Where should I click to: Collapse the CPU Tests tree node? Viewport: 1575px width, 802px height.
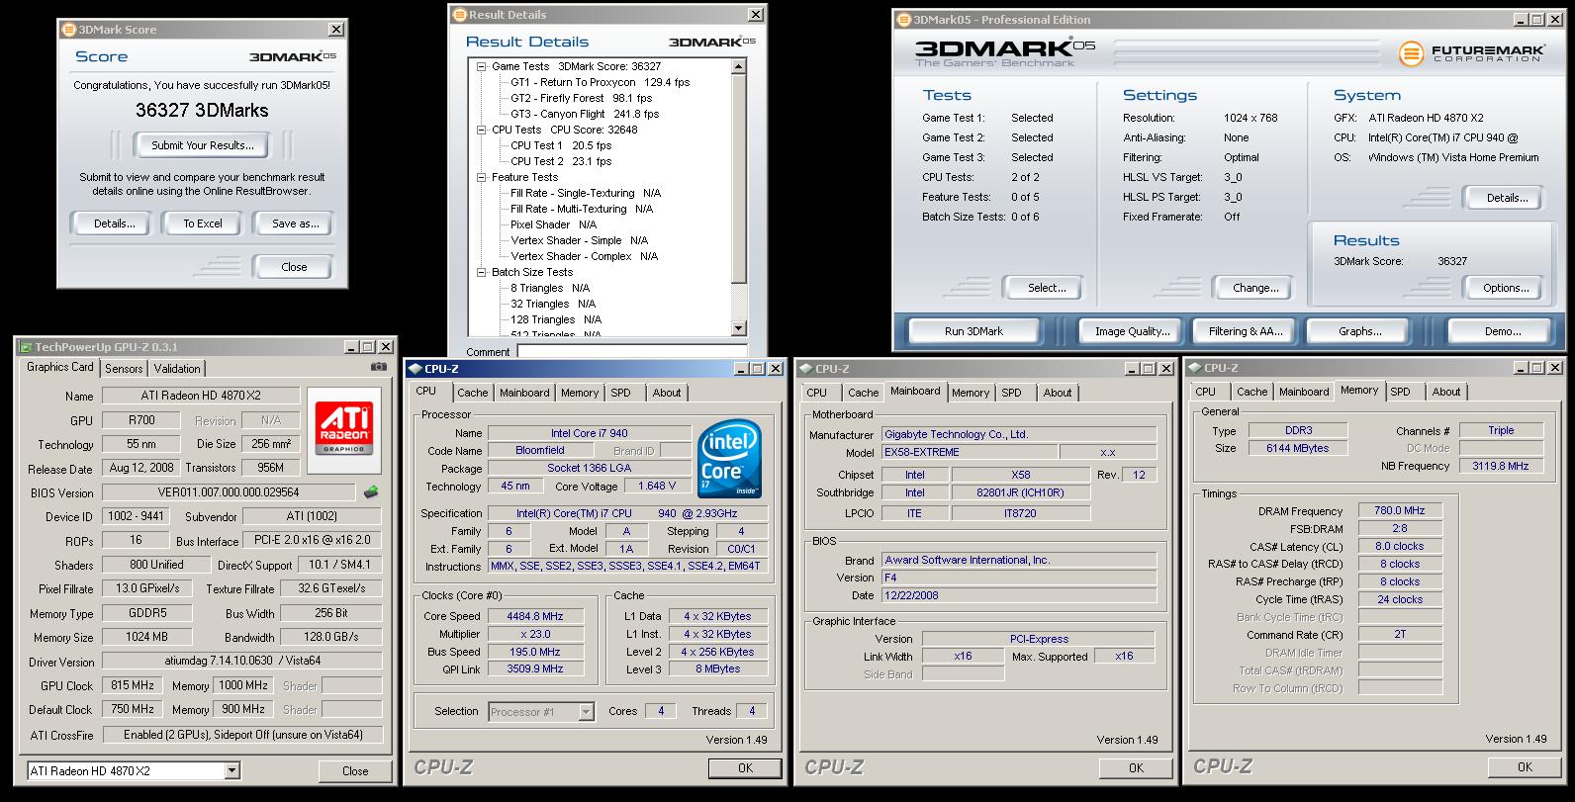click(x=482, y=131)
